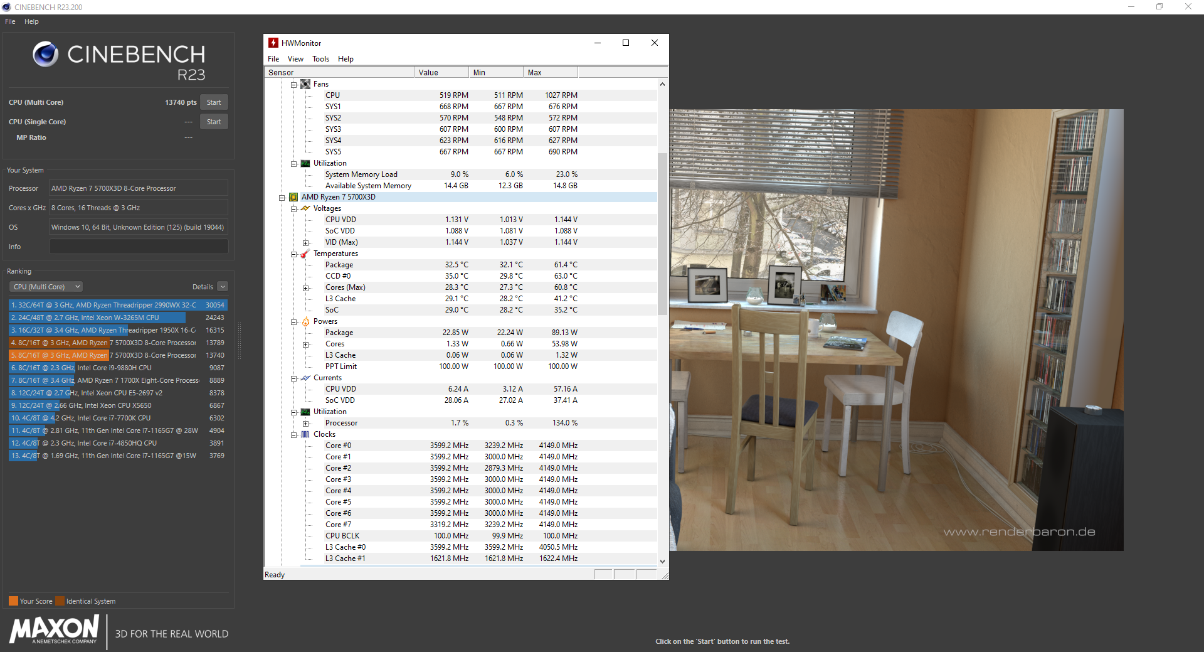The image size is (1204, 652).
Task: Open the Cinebench File menu
Action: [x=10, y=21]
